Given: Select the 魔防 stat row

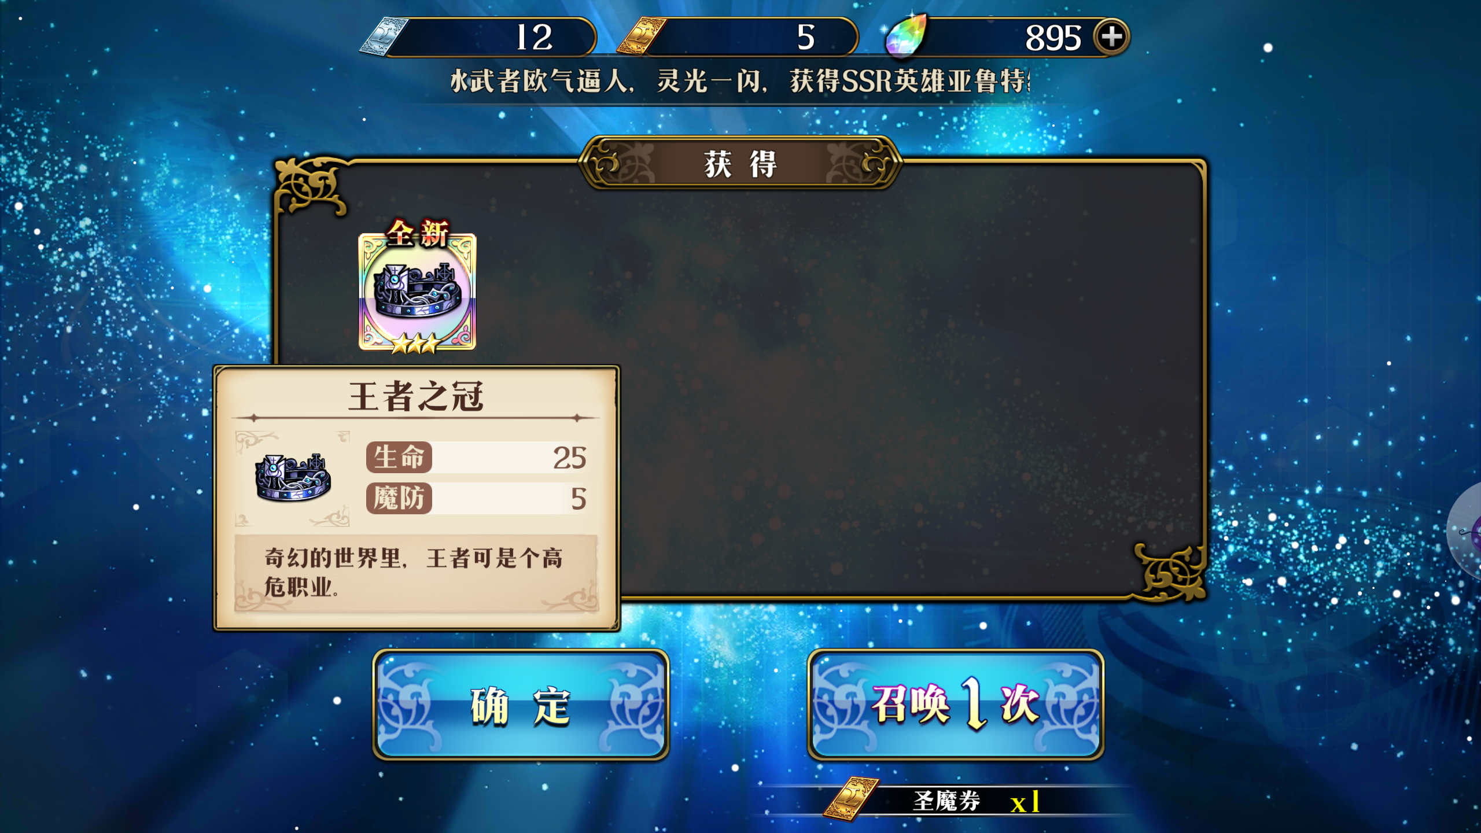Looking at the screenshot, I should 477,498.
